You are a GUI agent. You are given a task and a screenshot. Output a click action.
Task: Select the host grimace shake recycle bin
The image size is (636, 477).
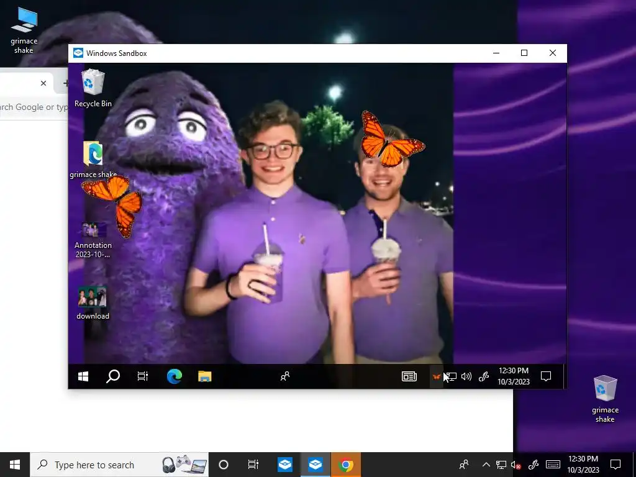[x=605, y=399]
